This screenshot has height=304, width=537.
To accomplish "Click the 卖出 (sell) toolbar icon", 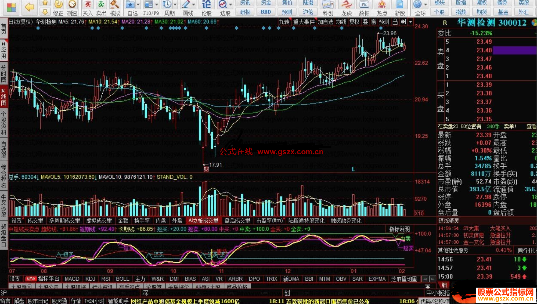I will pos(101,5).
